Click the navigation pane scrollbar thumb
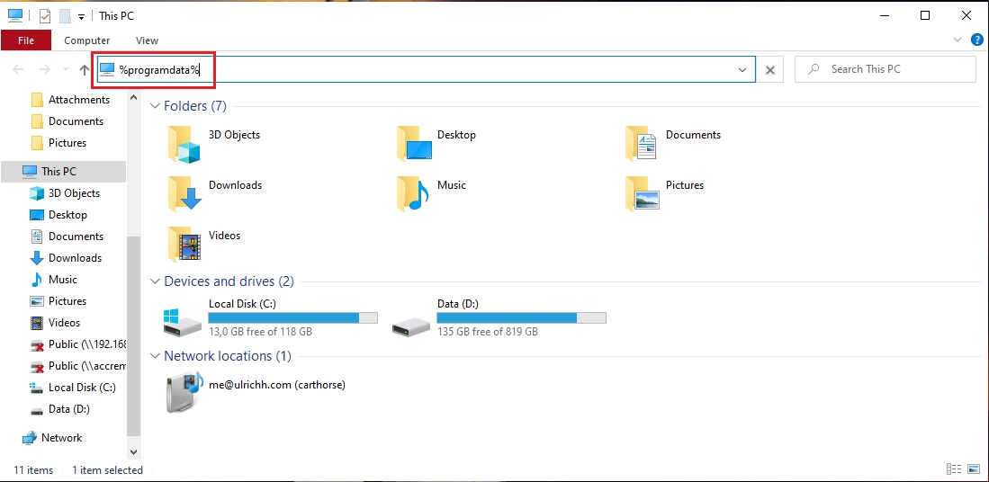Screen dimensions: 989x482 pos(133,337)
